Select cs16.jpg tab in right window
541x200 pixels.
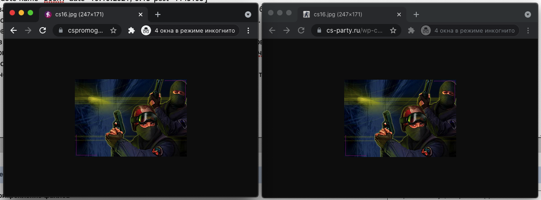352,14
